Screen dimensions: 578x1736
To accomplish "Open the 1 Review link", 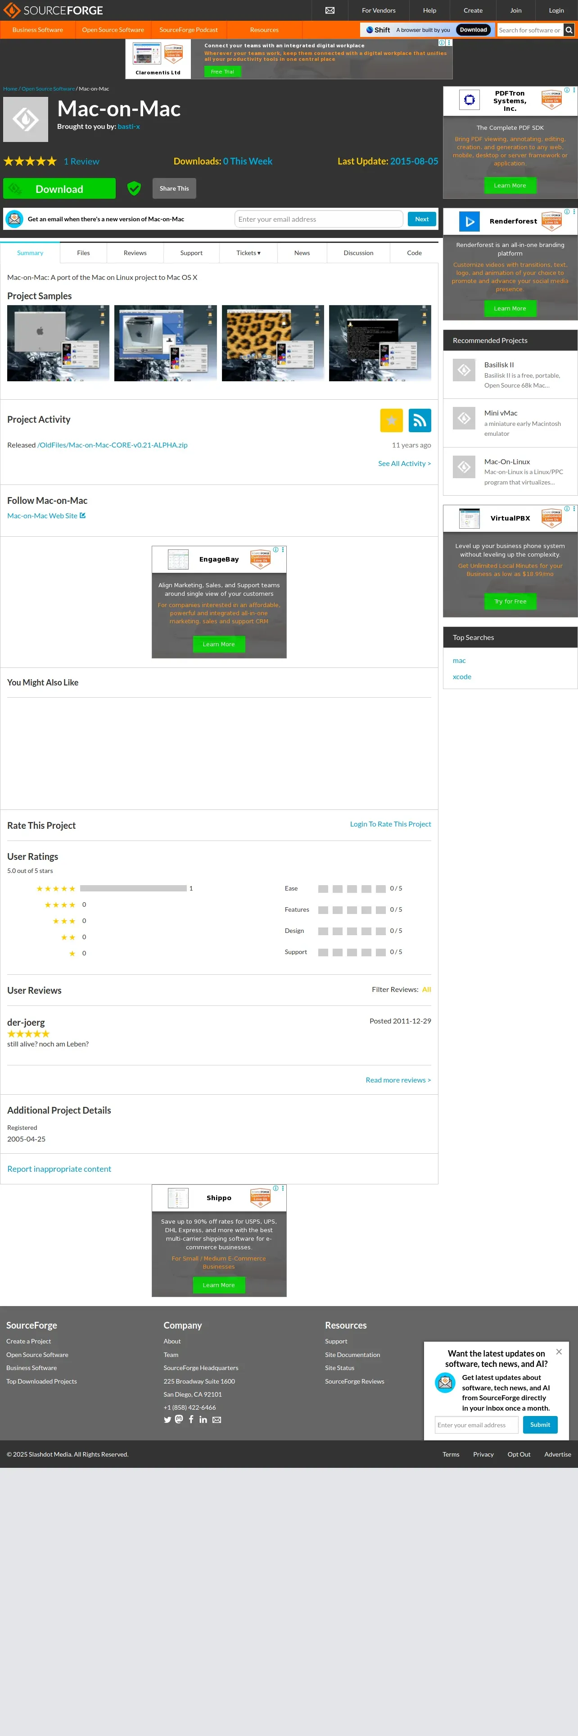I will [x=81, y=161].
